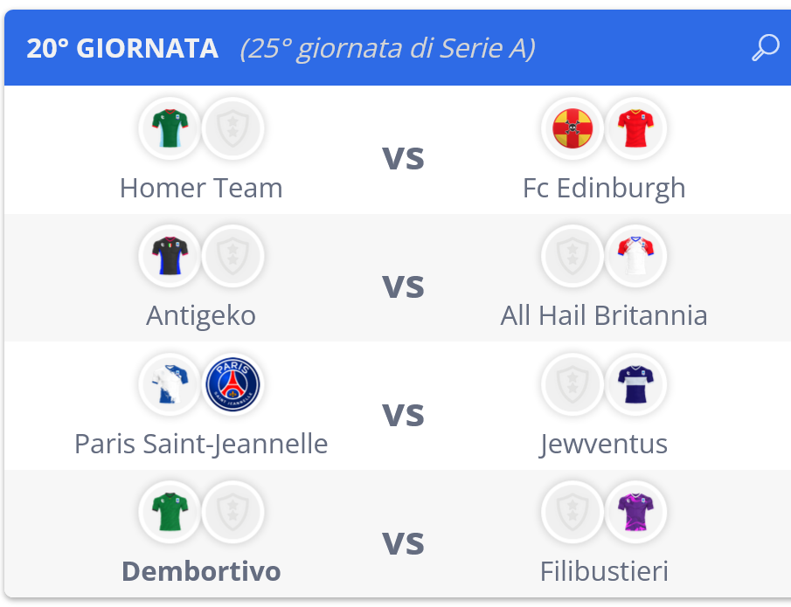Click Dembortivo's green jersey icon

170,512
